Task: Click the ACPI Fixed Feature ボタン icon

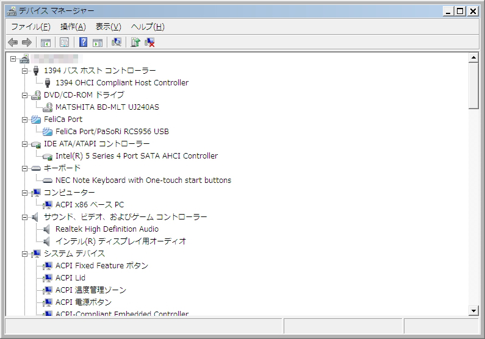Action: (x=48, y=266)
